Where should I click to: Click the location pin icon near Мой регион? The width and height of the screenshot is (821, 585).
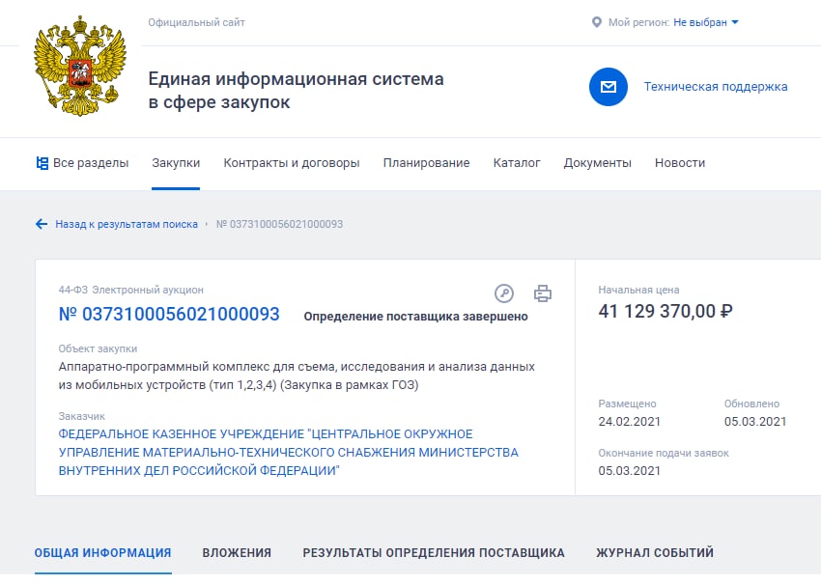click(x=596, y=22)
